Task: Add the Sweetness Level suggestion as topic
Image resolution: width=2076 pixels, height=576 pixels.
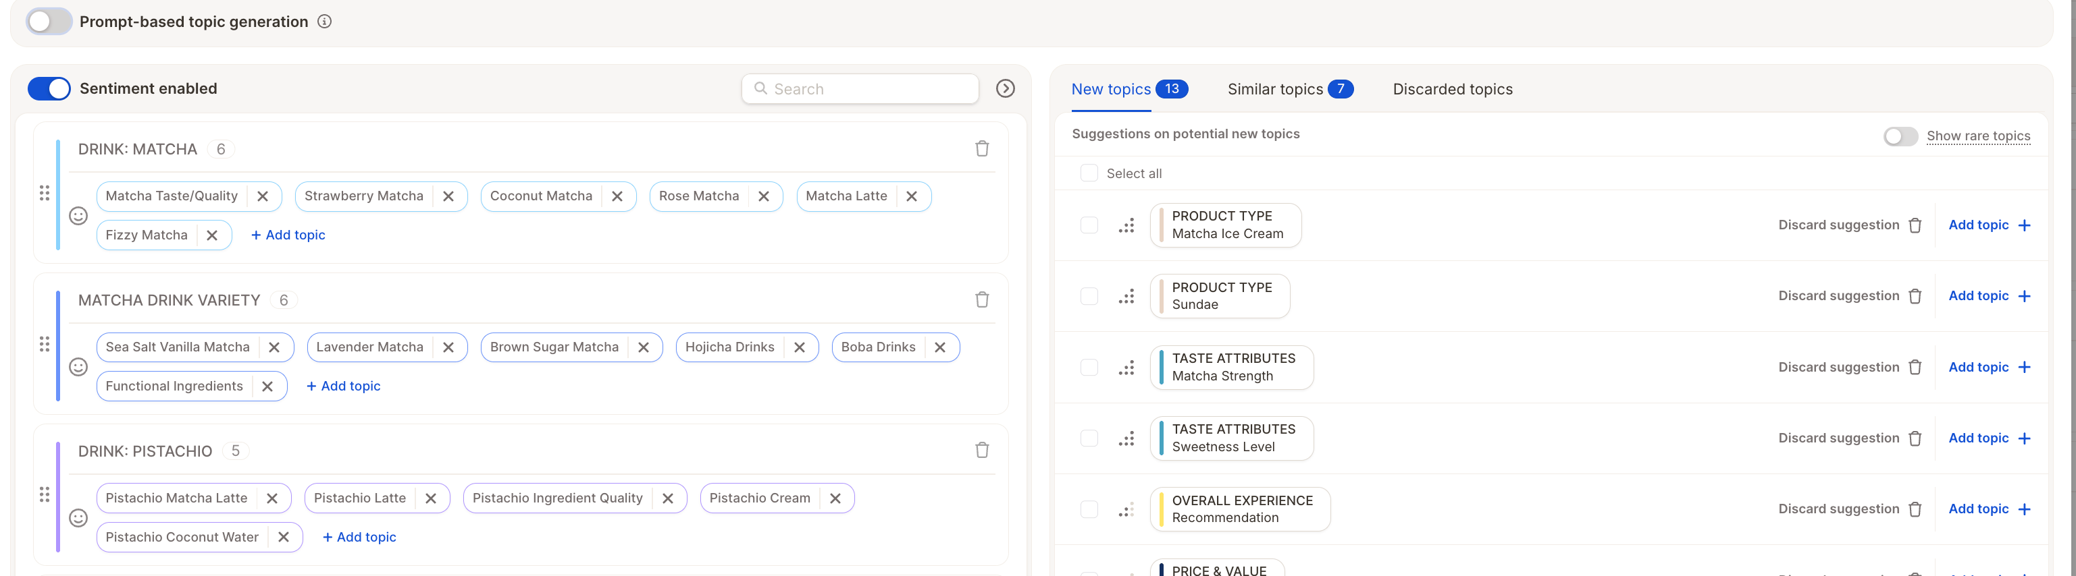Action: coord(1989,438)
